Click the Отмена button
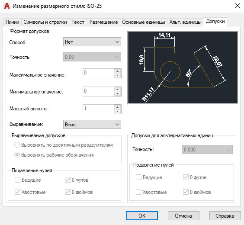The width and height of the screenshot is (244, 225). pos(183,215)
